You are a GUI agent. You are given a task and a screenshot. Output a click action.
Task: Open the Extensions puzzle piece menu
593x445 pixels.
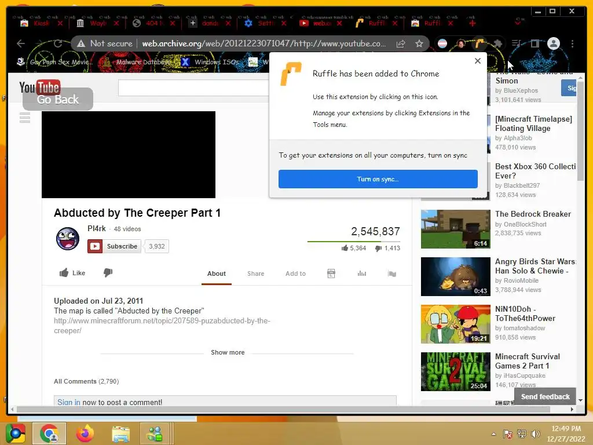tap(498, 44)
